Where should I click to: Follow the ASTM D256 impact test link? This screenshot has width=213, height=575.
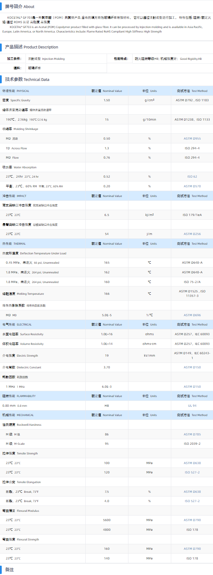[x=192, y=234]
